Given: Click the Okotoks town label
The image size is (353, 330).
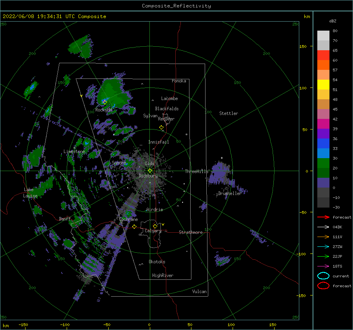Looking at the screenshot, I should click(x=157, y=262).
